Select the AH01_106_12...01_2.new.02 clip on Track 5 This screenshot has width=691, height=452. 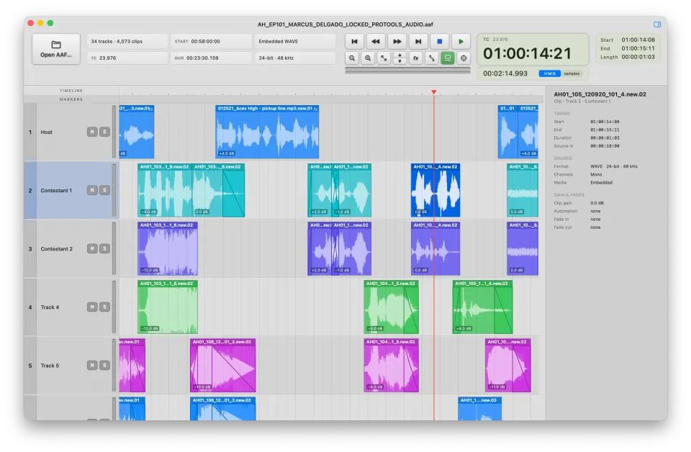(x=222, y=365)
